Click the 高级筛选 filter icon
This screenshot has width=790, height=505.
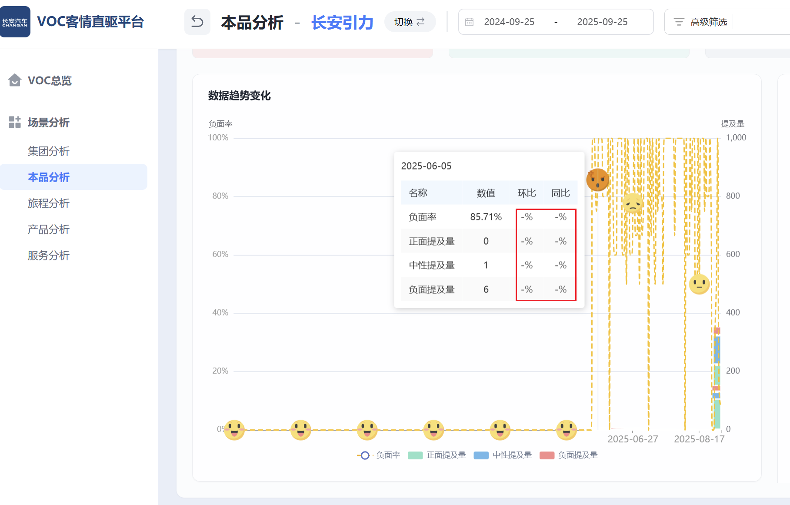pyautogui.click(x=679, y=22)
